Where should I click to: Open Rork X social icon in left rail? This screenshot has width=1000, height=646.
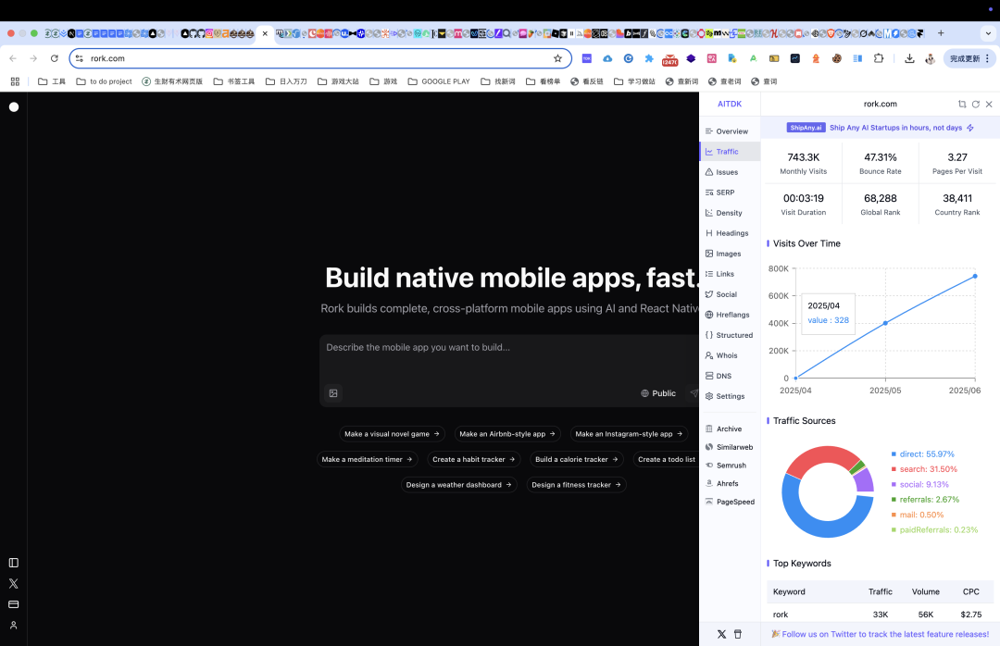13,584
